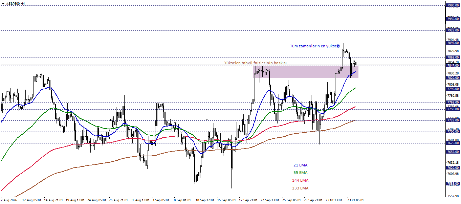This screenshot has width=461, height=204.
Task: Select the 7950.00 price level label
Action: [x=453, y=19]
